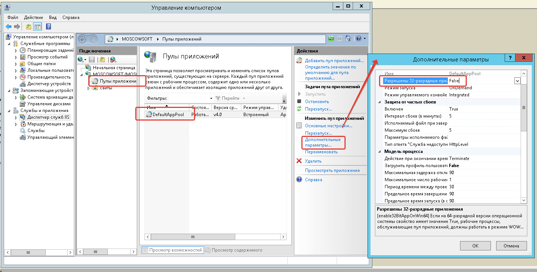Expand 'Планировщик заданий' tree node

coord(16,51)
